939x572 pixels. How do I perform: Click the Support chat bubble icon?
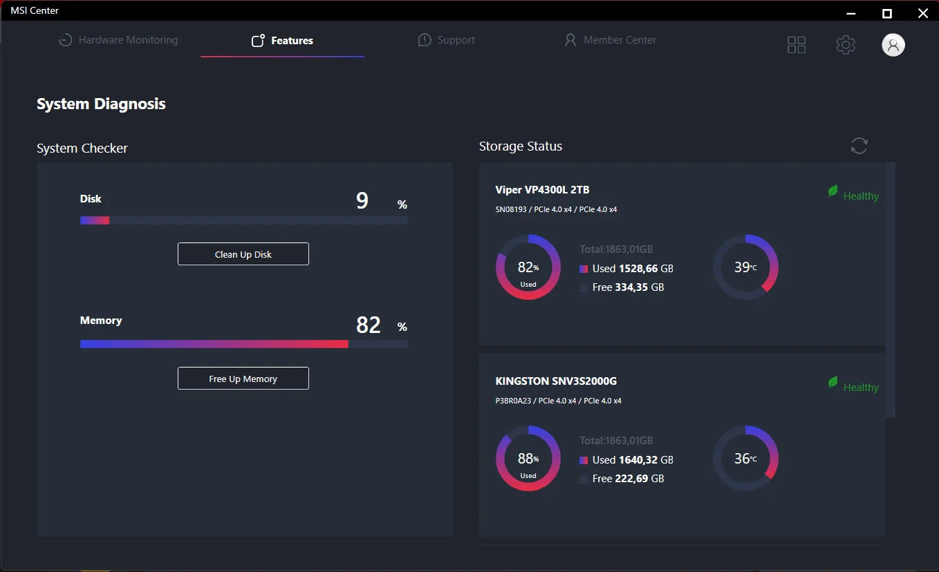tap(425, 40)
